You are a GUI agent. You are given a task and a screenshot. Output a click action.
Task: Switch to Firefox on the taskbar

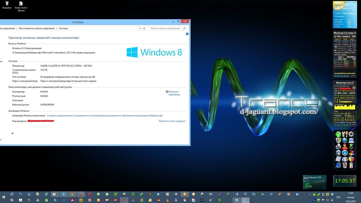(81, 194)
